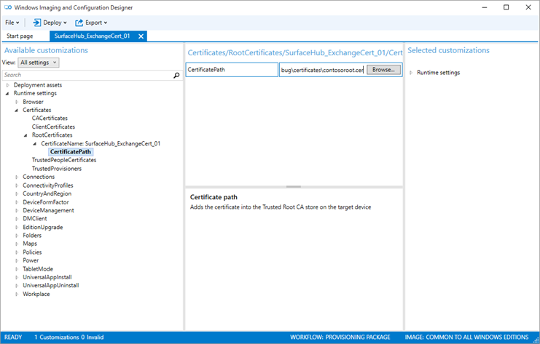This screenshot has height=344, width=540.
Task: Collapse the RootCertificates tree node
Action: click(x=26, y=135)
